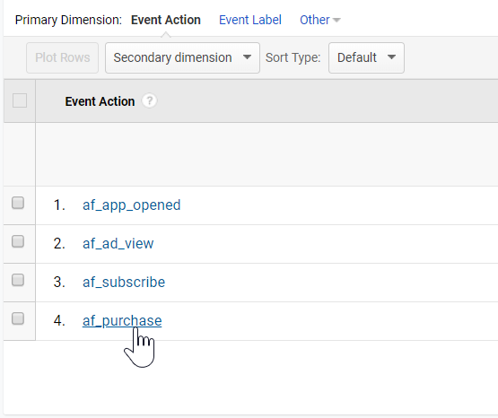
Task: Switch primary dimension to Event Label
Action: click(250, 20)
